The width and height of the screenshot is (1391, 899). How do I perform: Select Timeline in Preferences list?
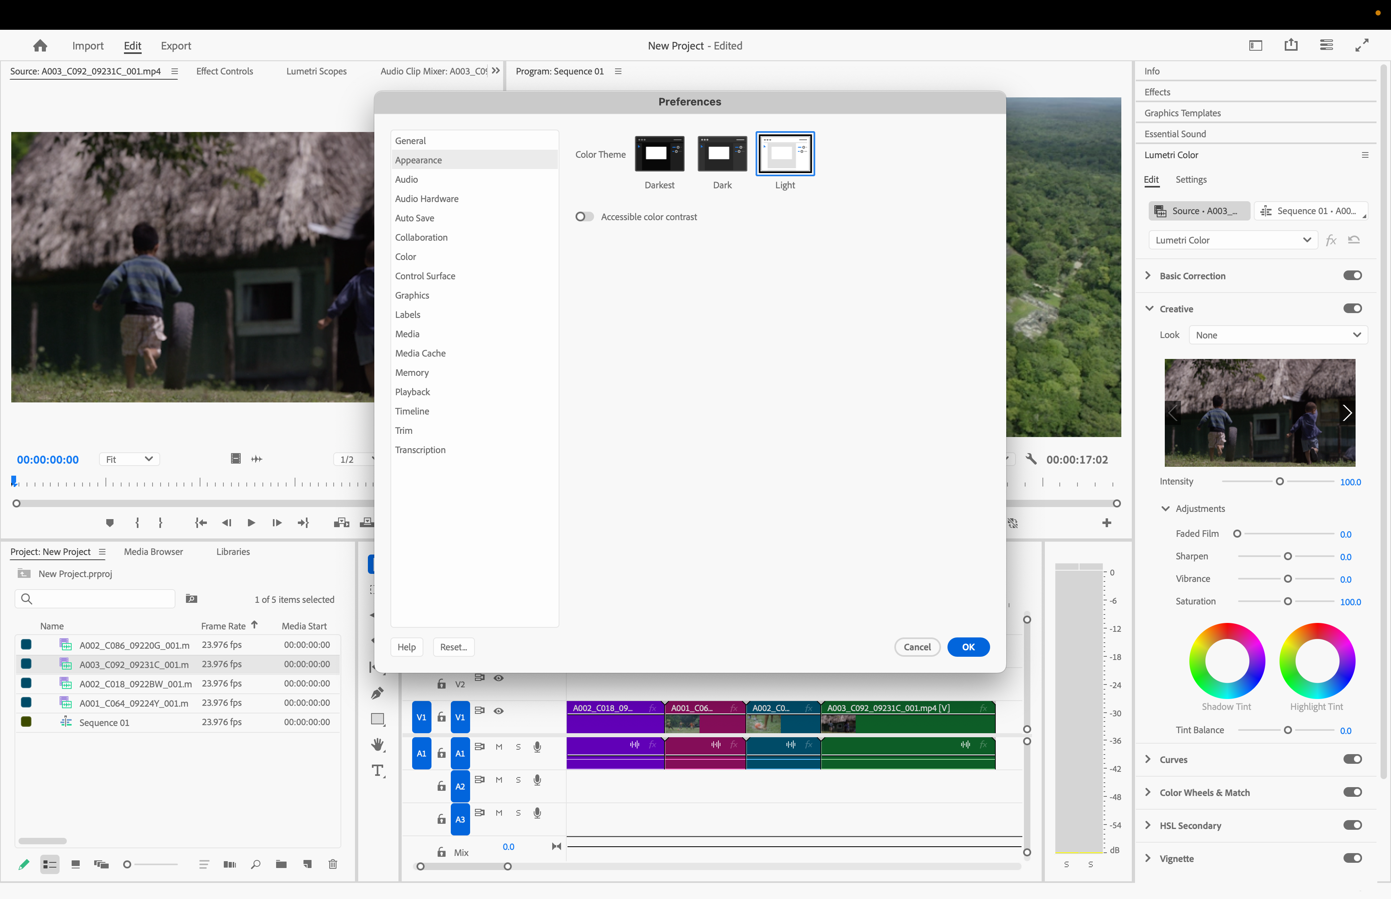tap(474, 411)
